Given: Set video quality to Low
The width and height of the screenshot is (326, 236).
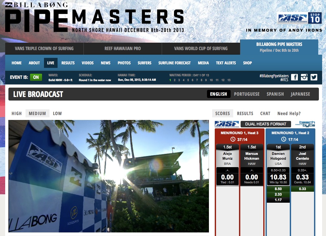Looking at the screenshot, I should point(57,113).
